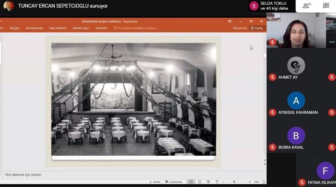Toggle the Notlar notes pane
Viewport: 336px width, 187px height.
pyautogui.click(x=155, y=182)
